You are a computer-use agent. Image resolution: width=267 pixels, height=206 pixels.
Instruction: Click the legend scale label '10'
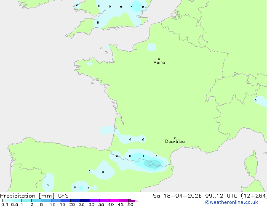pyautogui.click(x=52, y=204)
